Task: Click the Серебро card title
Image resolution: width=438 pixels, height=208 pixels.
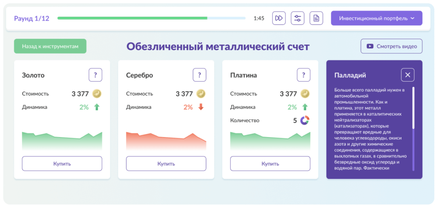Action: coord(140,75)
